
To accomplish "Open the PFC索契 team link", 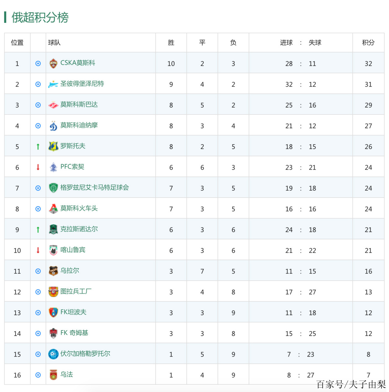I will (72, 167).
